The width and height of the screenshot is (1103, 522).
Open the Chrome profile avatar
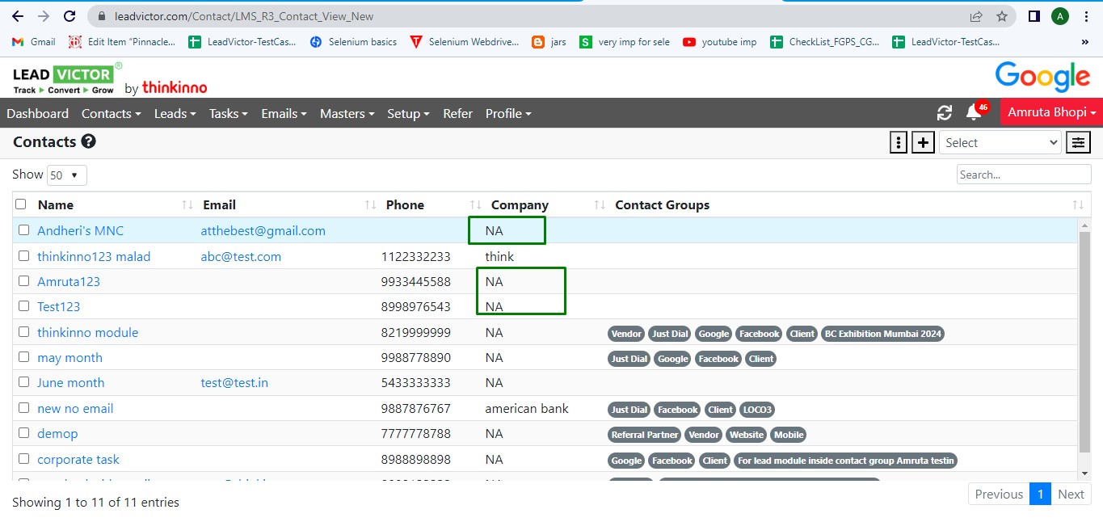click(x=1059, y=16)
